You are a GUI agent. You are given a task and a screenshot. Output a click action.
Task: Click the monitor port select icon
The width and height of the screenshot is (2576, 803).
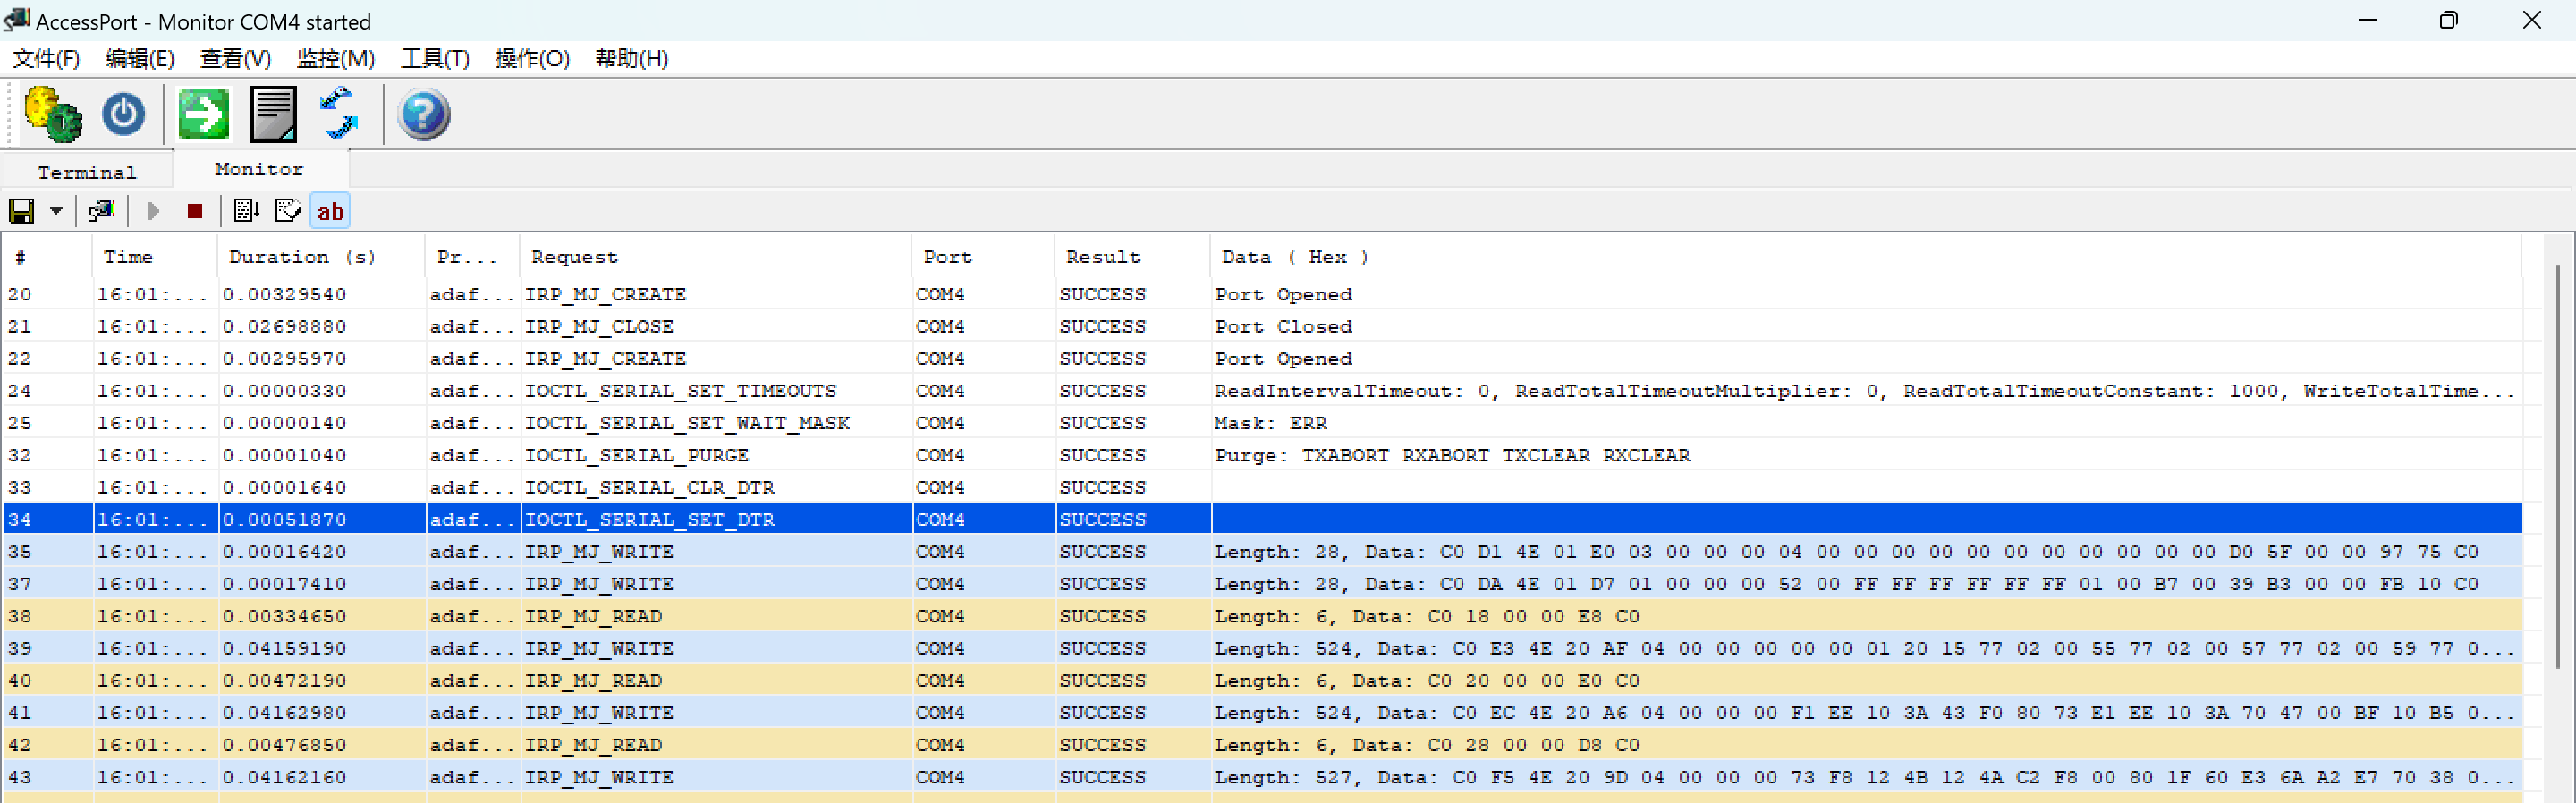pyautogui.click(x=102, y=211)
